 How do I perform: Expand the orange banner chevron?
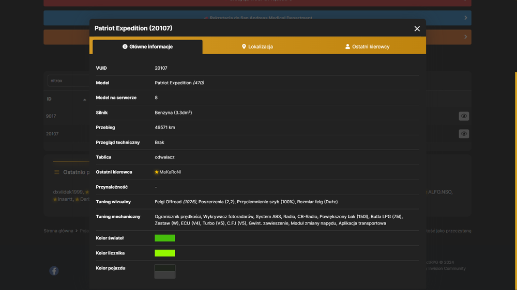(x=466, y=37)
